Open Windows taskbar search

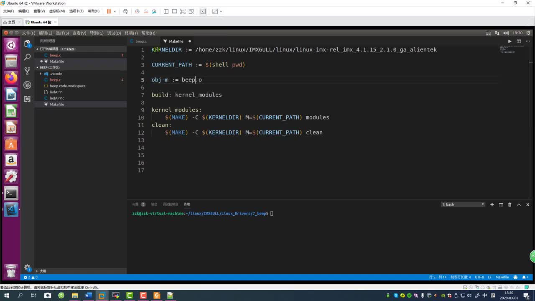coord(20,296)
